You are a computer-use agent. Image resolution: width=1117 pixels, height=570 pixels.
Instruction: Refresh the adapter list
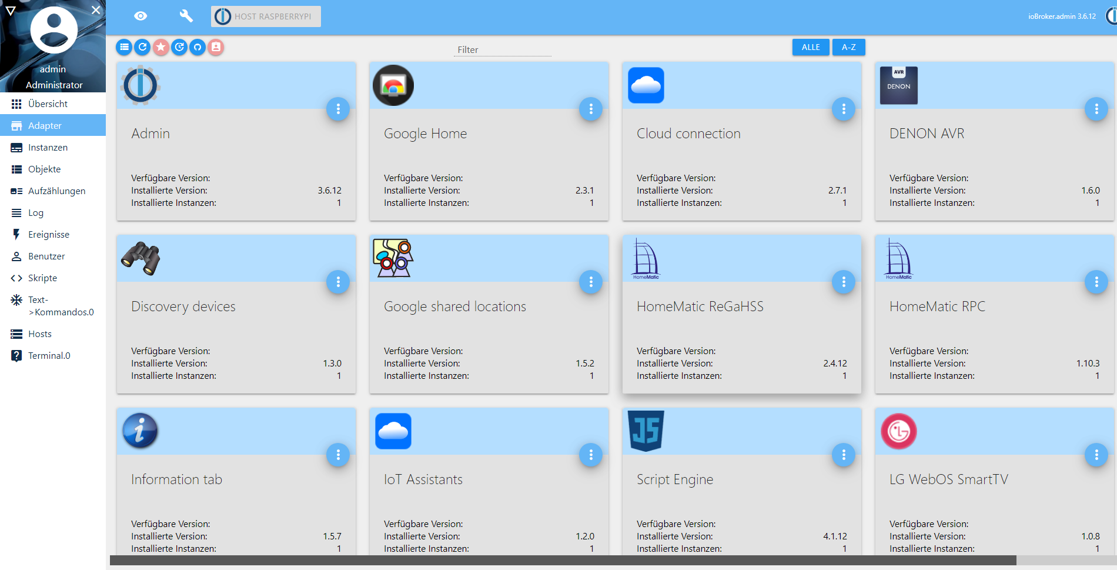(x=142, y=47)
